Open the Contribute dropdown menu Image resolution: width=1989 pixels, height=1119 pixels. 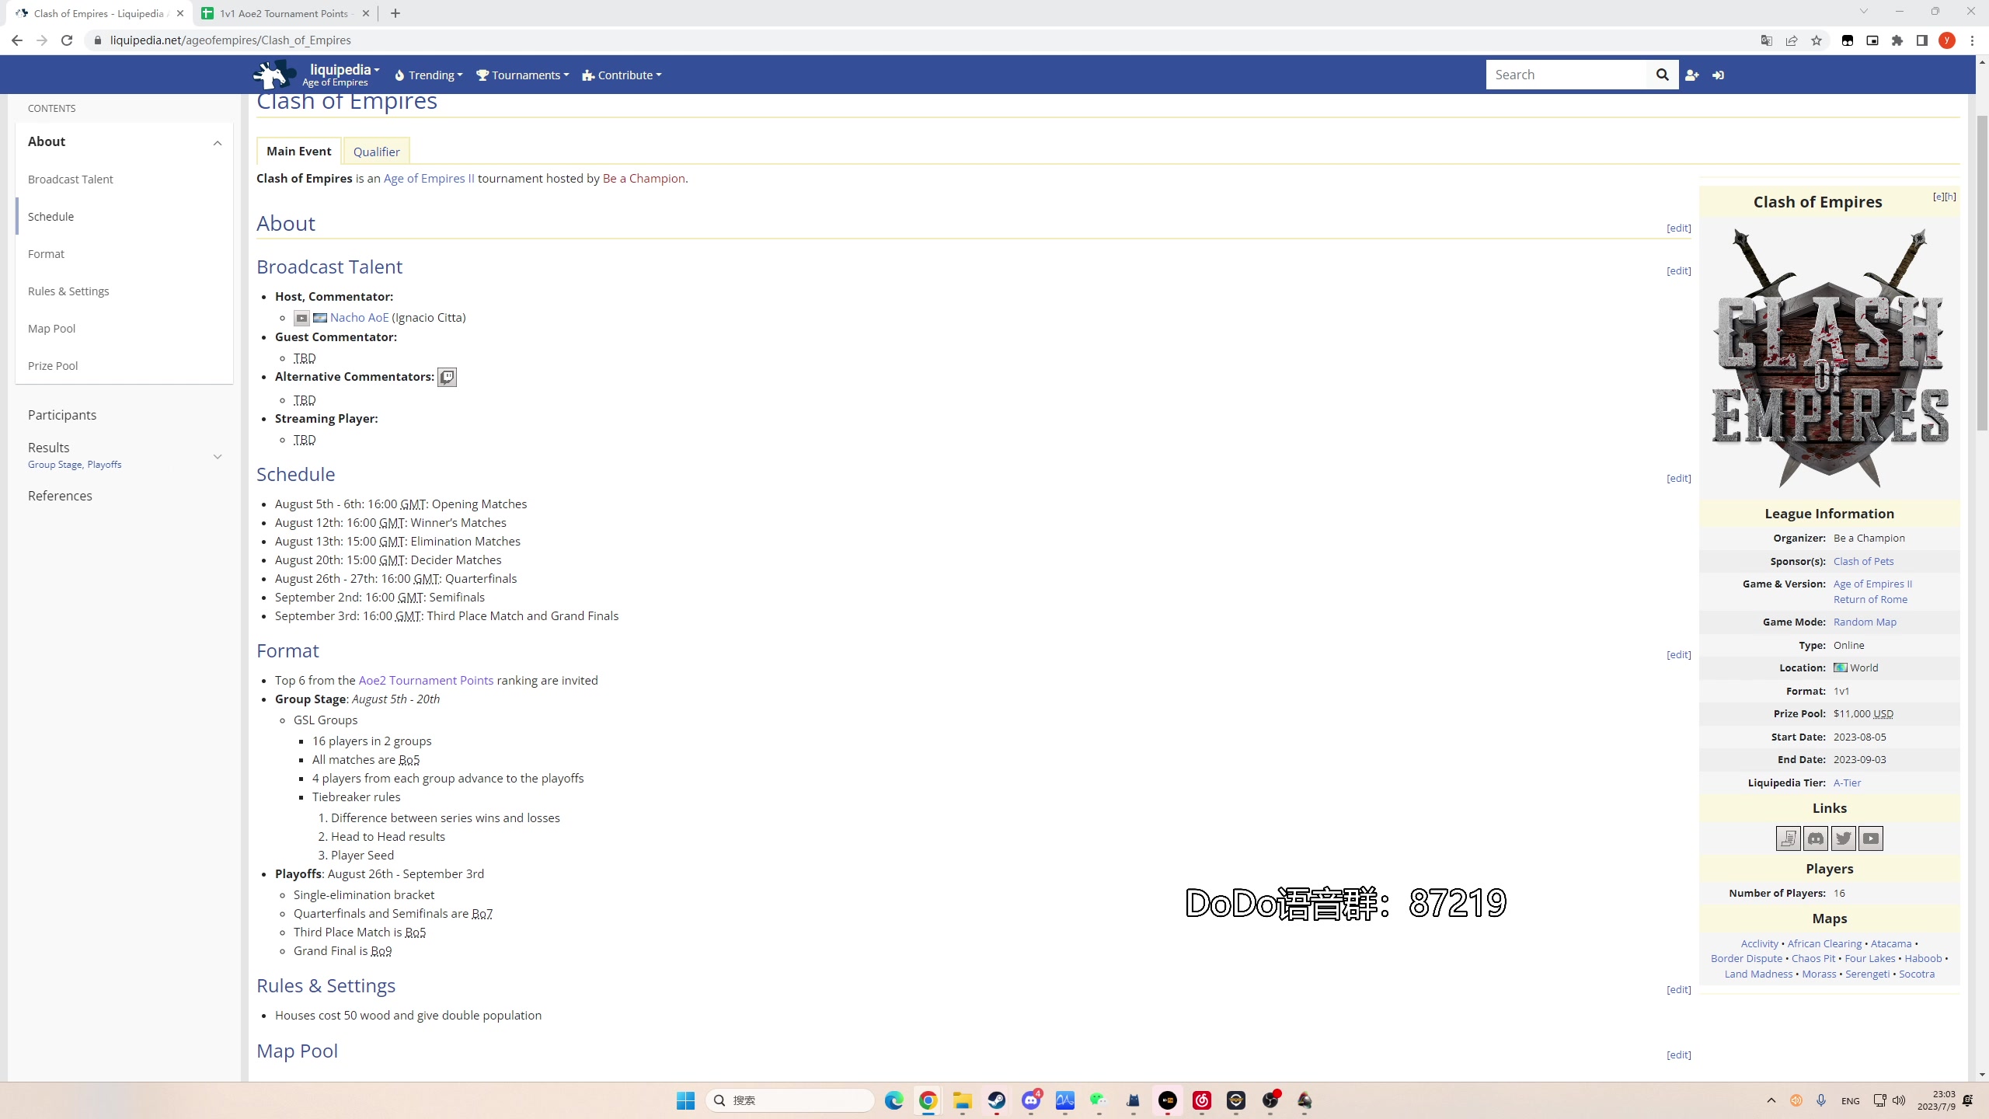[x=622, y=75]
